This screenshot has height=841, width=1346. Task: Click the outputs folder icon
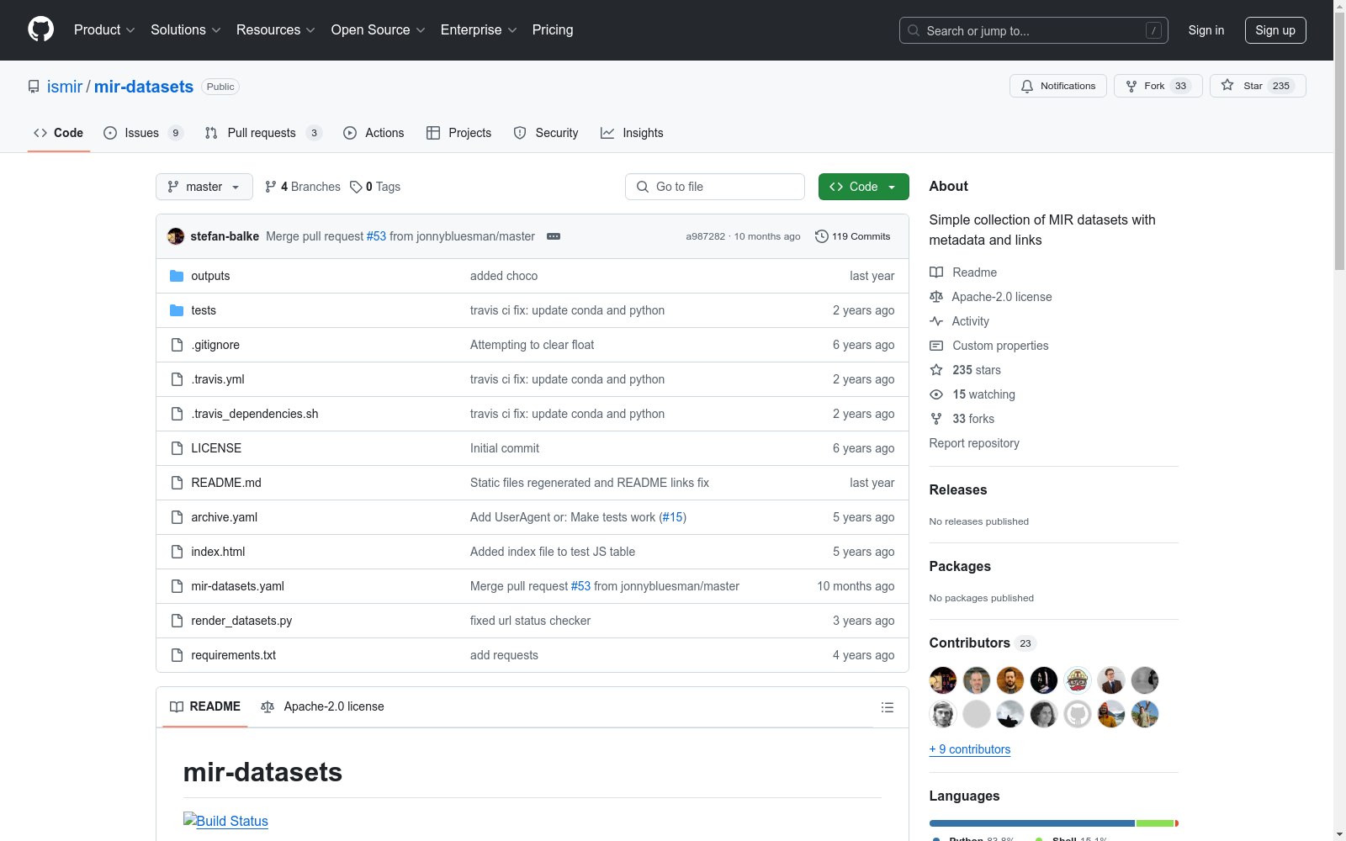(177, 276)
